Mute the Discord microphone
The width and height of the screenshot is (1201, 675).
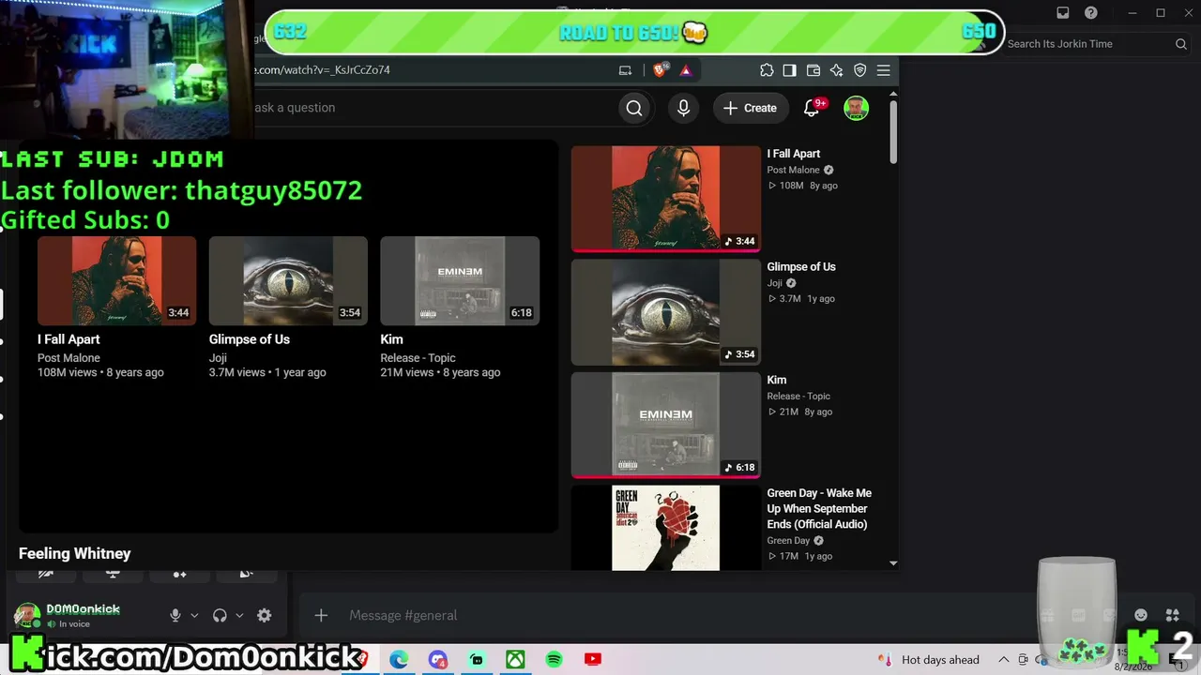point(175,616)
